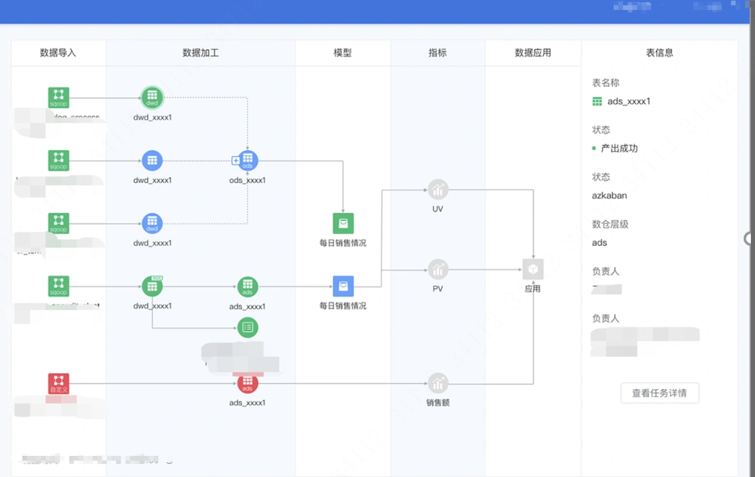755x477 pixels.
Task: Click the ods_xxxx1 node label
Action: 248,180
